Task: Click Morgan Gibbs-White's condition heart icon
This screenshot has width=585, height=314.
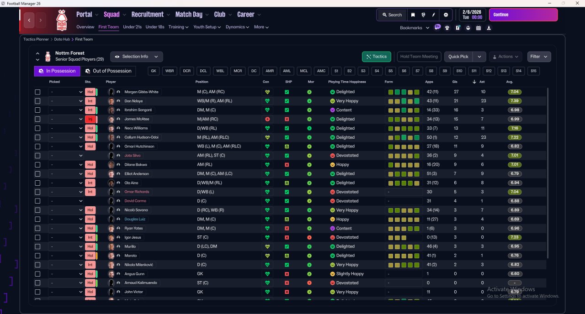Action: pos(267,92)
